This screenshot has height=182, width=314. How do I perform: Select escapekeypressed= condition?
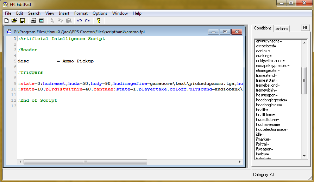[x=272, y=66]
